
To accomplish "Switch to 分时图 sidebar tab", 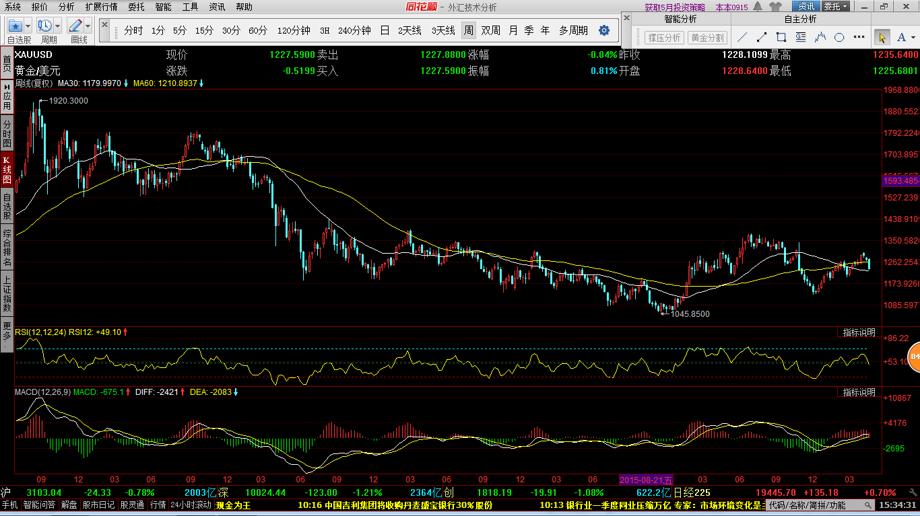I will (x=7, y=134).
